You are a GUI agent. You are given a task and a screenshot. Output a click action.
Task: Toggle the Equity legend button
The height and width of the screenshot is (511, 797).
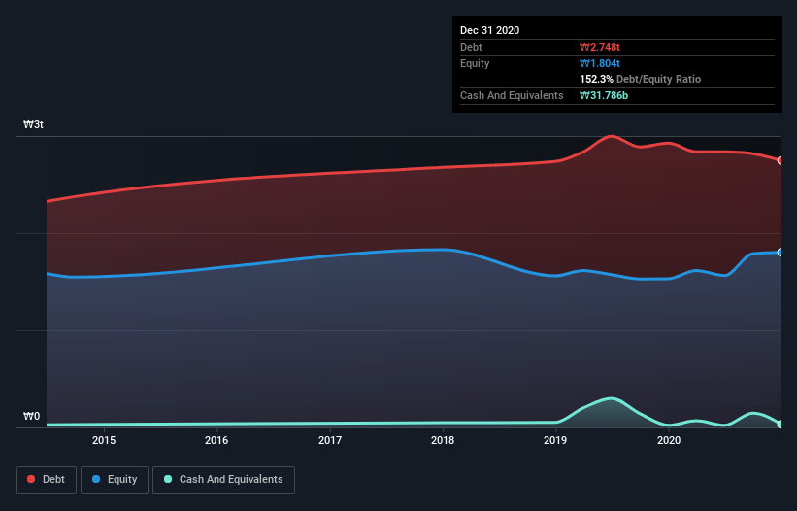pos(115,480)
